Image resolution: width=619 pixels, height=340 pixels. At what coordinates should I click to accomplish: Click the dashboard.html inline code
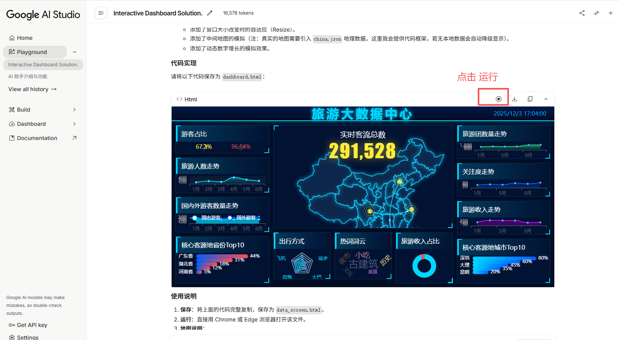click(242, 77)
